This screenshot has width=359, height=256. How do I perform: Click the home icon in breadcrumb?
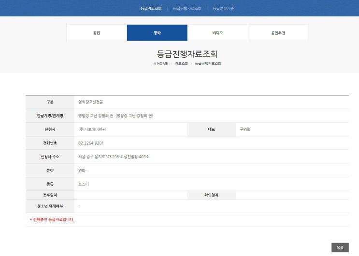coord(155,64)
